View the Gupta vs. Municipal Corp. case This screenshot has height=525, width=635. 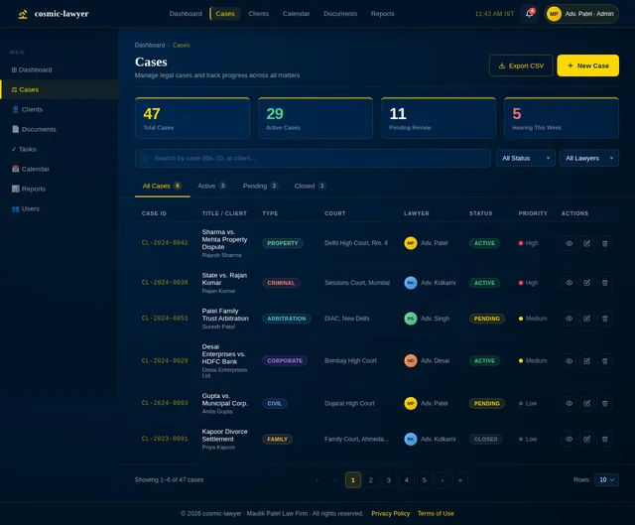pos(570,404)
